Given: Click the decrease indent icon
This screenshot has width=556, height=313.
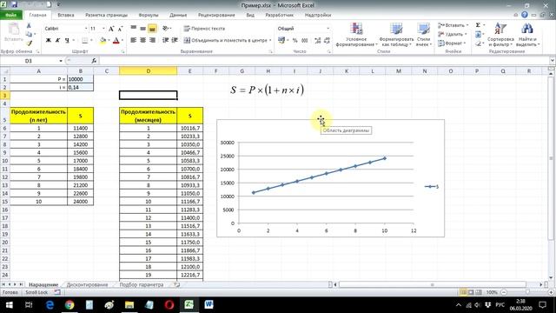Looking at the screenshot, I should point(165,40).
